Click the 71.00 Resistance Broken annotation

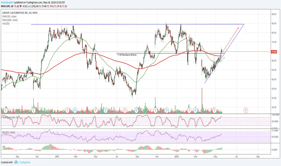[x=127, y=55]
